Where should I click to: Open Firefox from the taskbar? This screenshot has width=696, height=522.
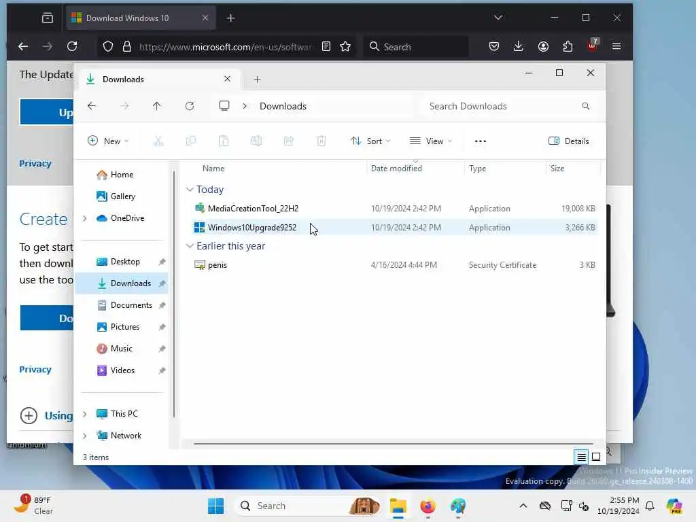pyautogui.click(x=428, y=506)
